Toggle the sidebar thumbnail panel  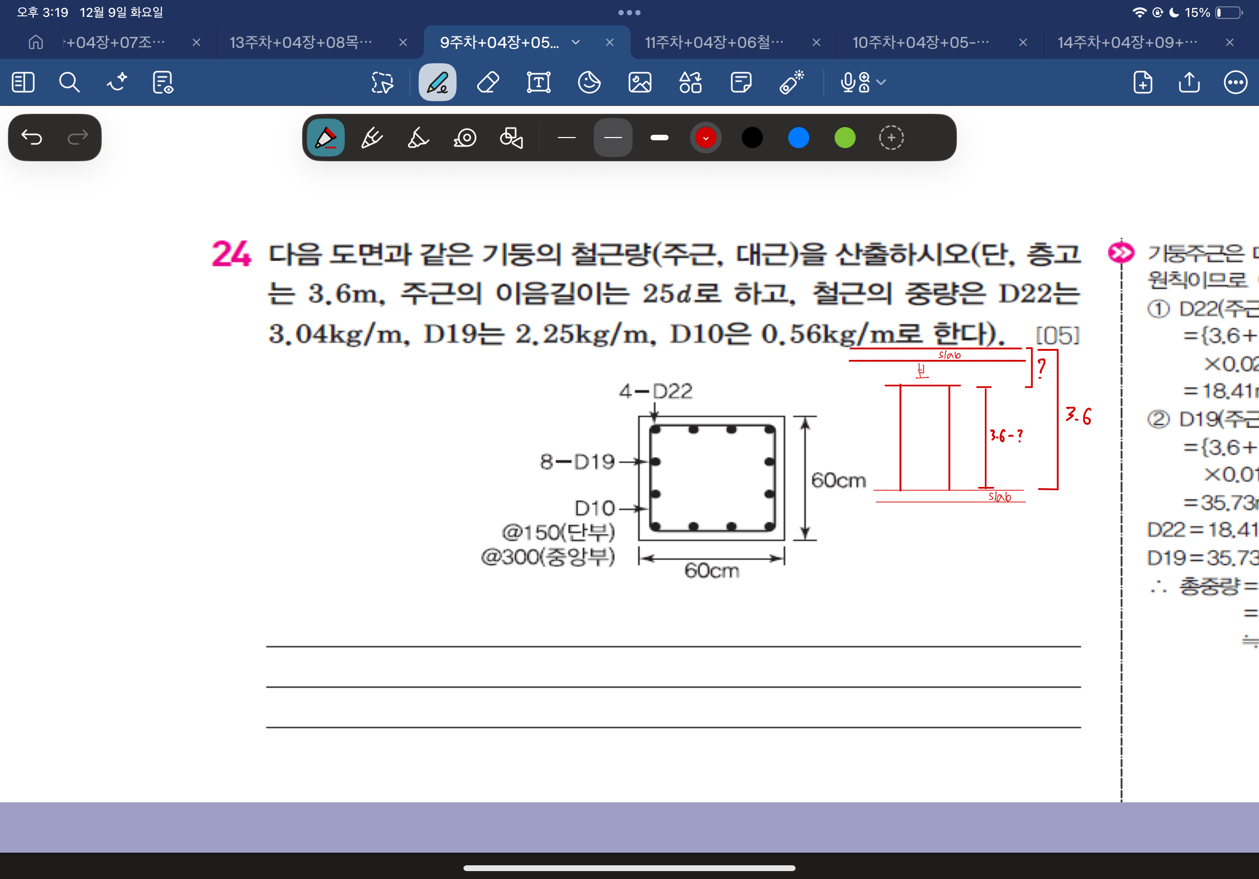[23, 83]
